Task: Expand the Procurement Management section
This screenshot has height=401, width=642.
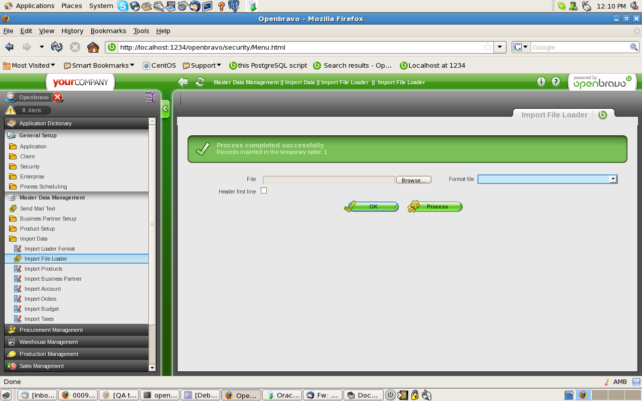Action: 77,330
